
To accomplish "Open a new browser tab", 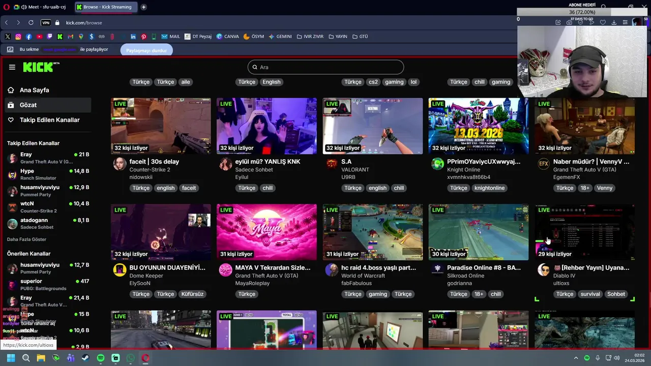I will 144,7.
